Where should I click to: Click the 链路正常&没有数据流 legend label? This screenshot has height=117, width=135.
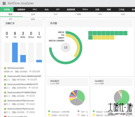56,41
